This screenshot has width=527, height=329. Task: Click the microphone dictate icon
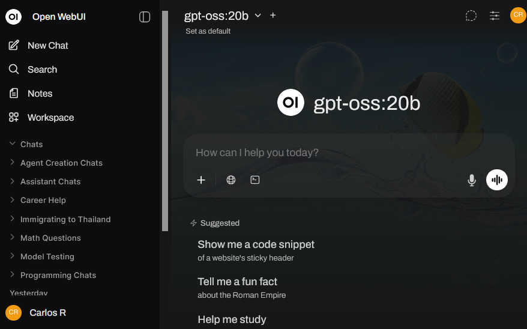pos(472,180)
